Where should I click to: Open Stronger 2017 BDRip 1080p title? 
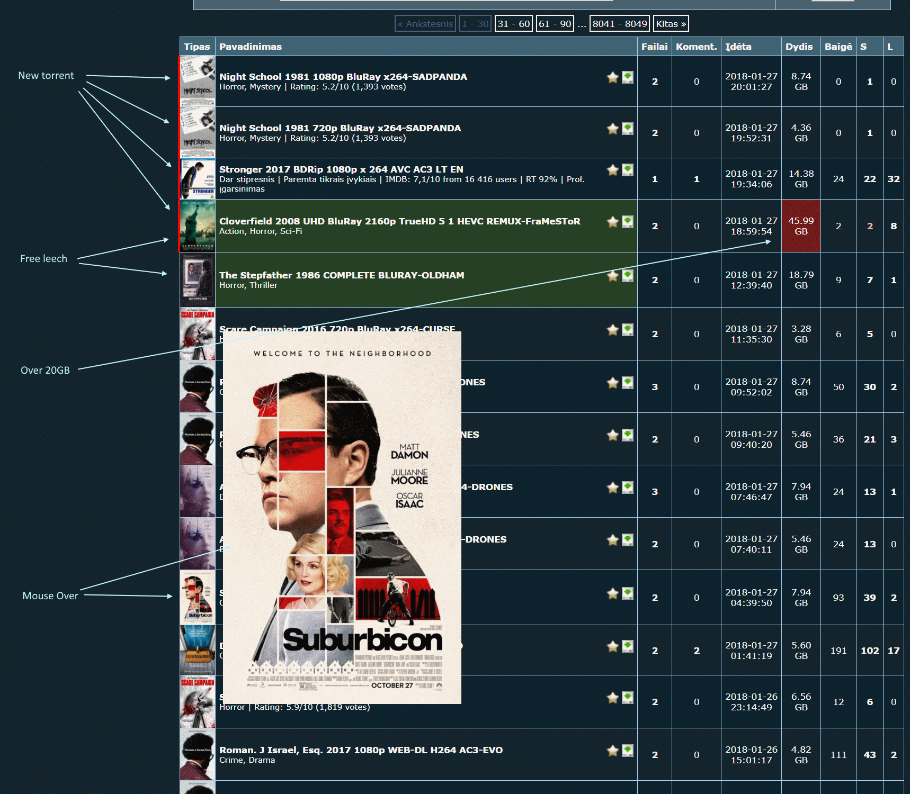(341, 169)
